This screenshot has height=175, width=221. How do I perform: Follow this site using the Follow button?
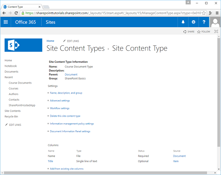[x=204, y=32]
